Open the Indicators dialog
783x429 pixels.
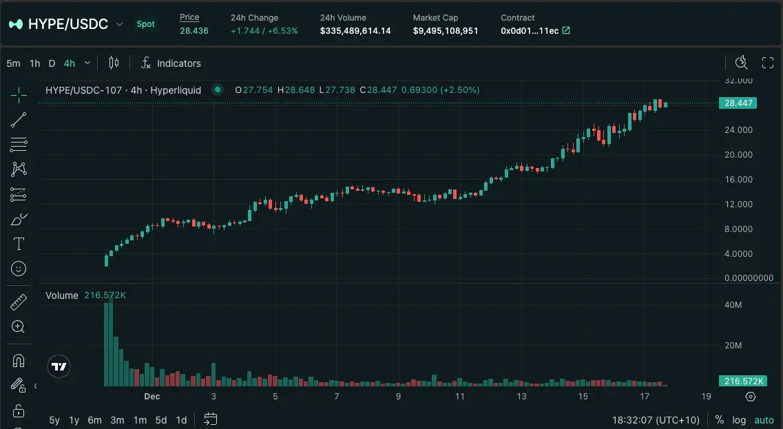(171, 63)
